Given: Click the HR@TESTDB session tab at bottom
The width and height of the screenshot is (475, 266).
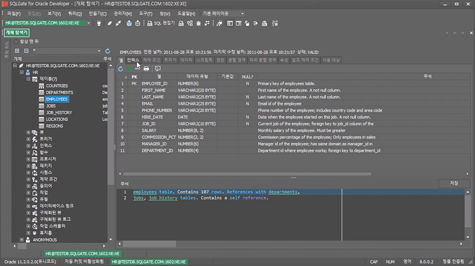Looking at the screenshot, I should (x=83, y=254).
